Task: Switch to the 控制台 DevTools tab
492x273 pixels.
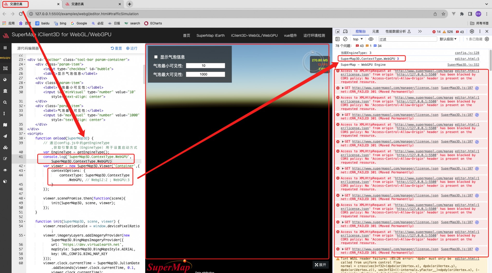Action: click(360, 31)
